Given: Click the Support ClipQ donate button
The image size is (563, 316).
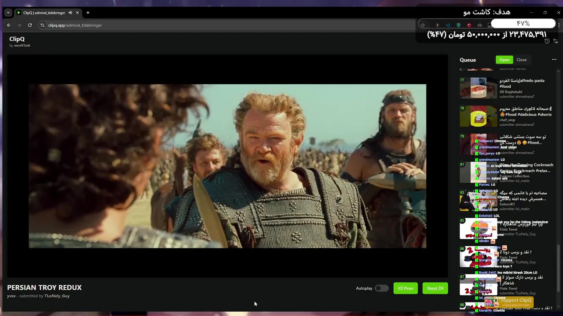Looking at the screenshot, I should tap(509, 302).
